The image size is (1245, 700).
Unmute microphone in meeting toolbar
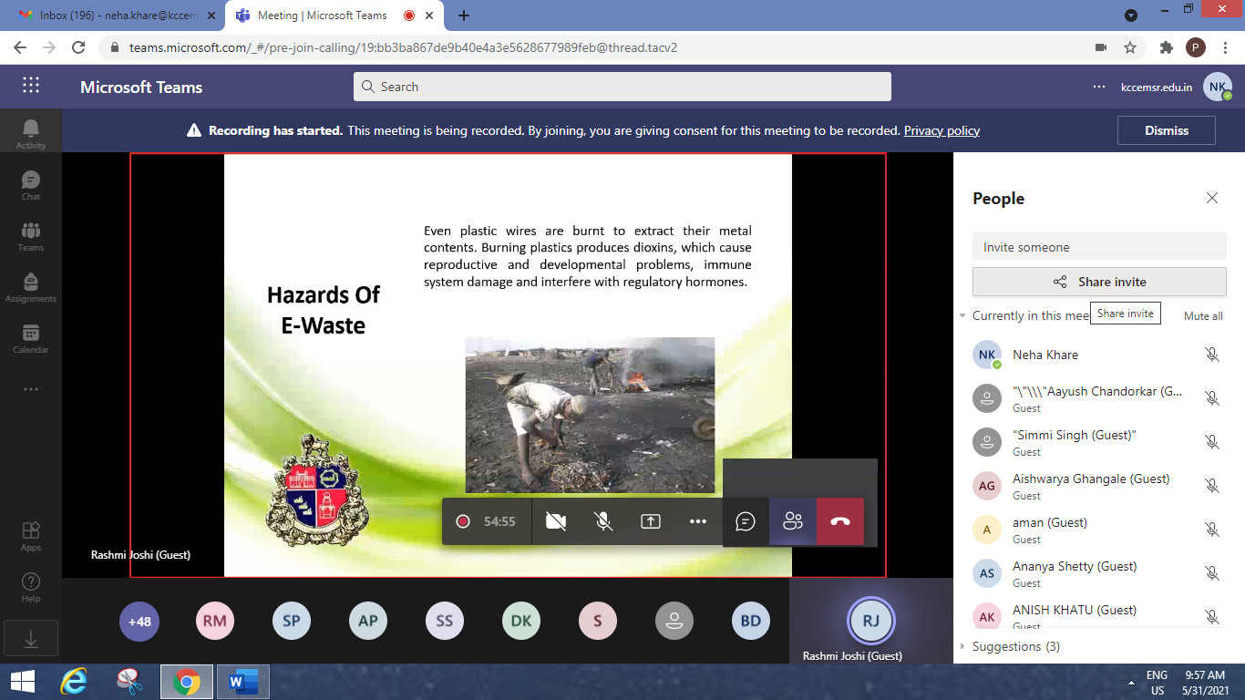pos(602,521)
